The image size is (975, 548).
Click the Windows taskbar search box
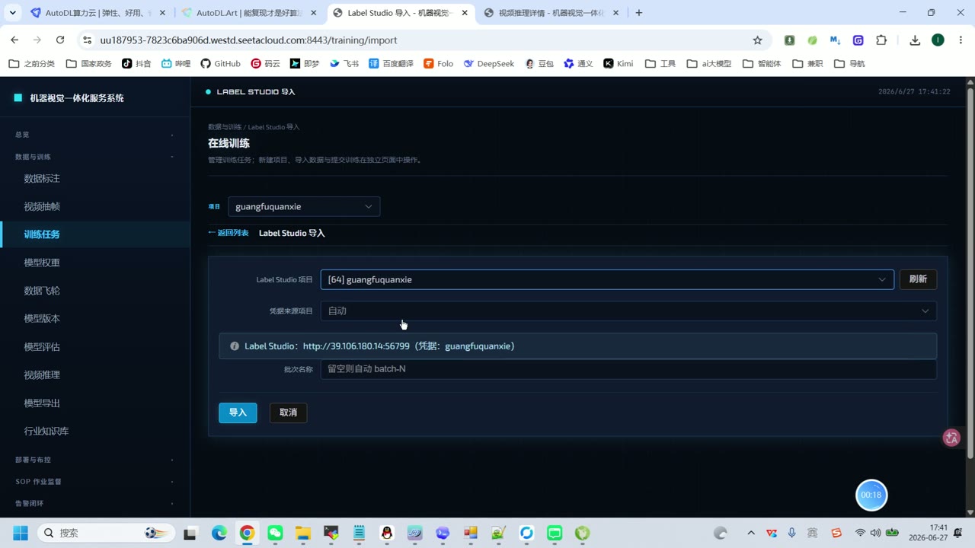[106, 533]
